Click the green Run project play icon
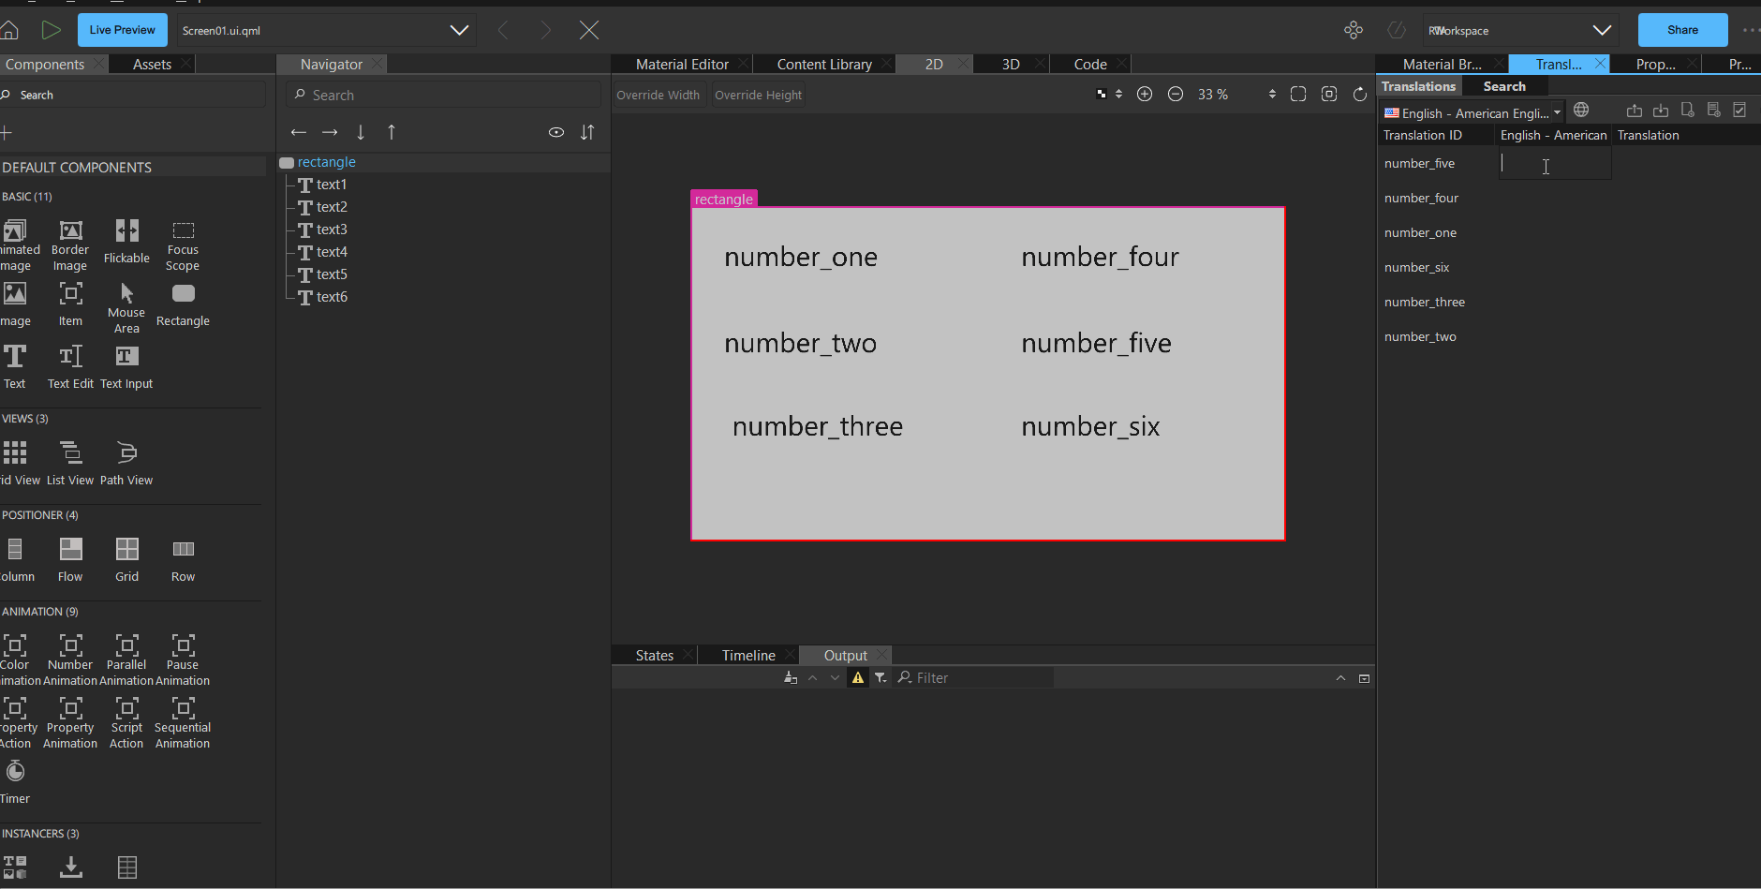The image size is (1761, 889). click(x=51, y=30)
